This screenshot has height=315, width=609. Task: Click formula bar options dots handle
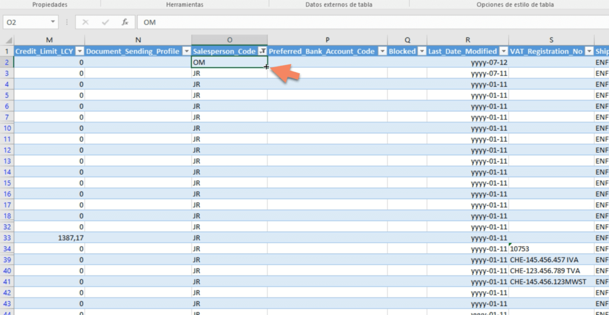[67, 22]
